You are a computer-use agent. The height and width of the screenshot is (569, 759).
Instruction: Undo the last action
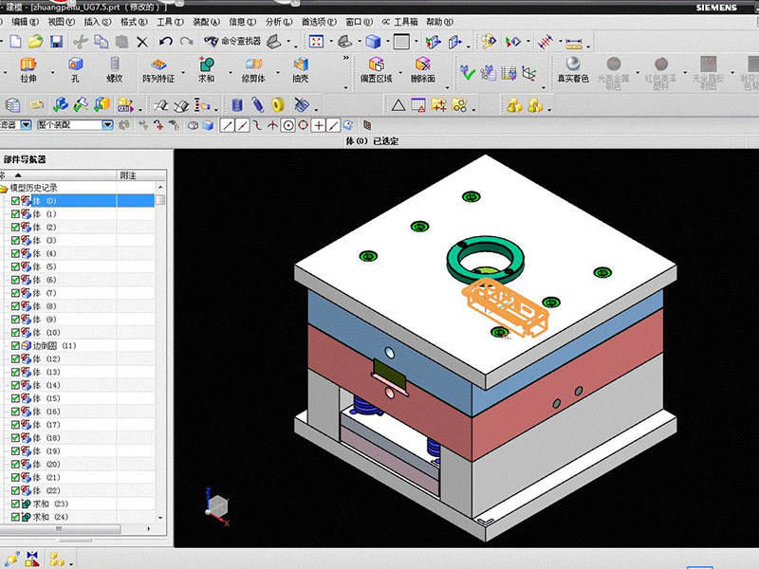click(x=165, y=42)
